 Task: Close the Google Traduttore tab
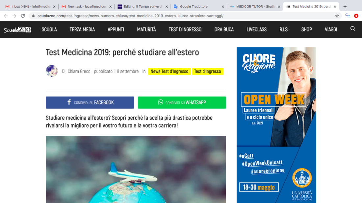coord(223,7)
